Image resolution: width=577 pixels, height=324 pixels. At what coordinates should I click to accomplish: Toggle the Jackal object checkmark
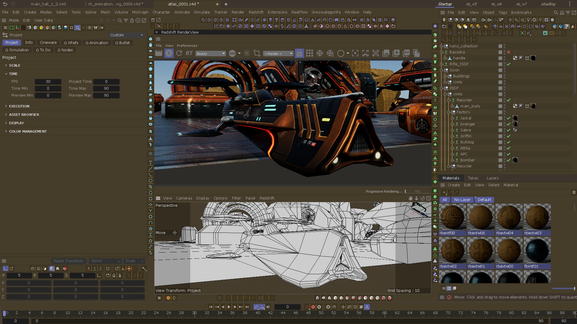508,118
